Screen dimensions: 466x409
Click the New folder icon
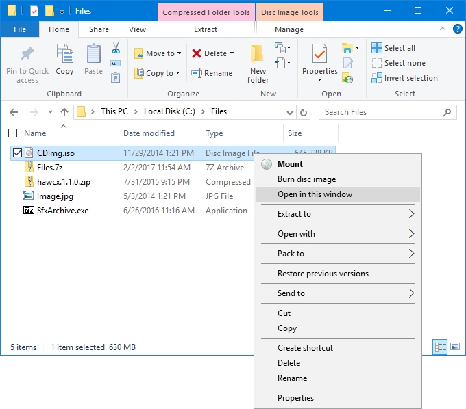click(x=258, y=54)
